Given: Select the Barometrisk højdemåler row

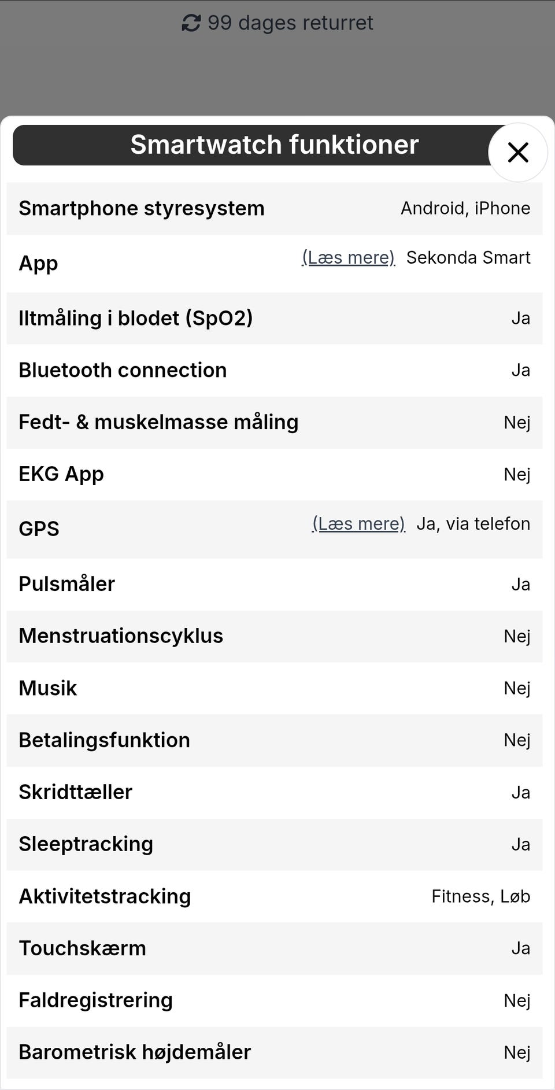Looking at the screenshot, I should [x=275, y=1052].
